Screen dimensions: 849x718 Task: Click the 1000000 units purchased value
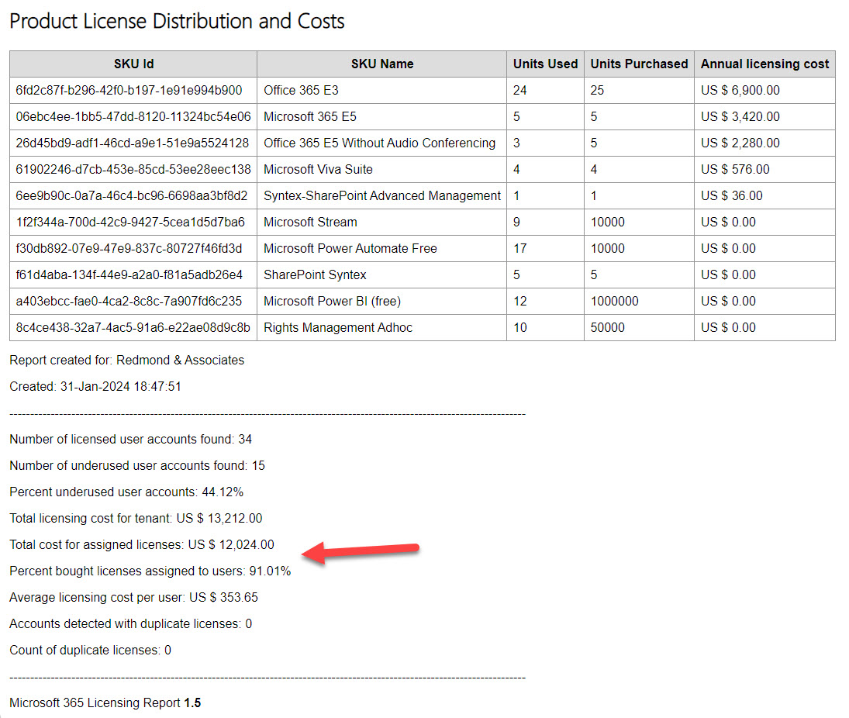pyautogui.click(x=615, y=301)
